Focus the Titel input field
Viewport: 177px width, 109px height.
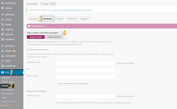click(x=85, y=70)
